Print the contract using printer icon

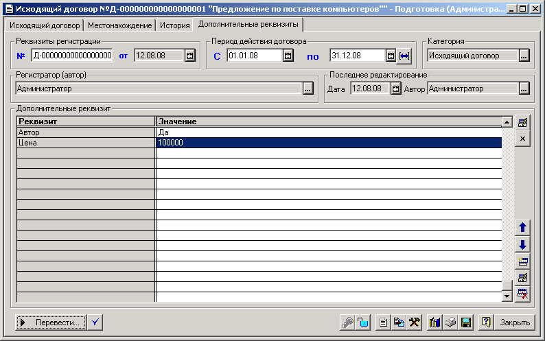point(450,322)
